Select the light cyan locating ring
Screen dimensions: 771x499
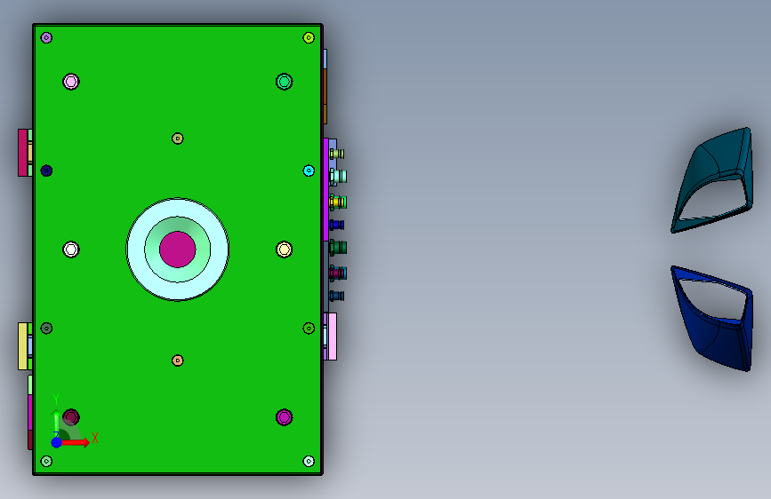pyautogui.click(x=138, y=249)
